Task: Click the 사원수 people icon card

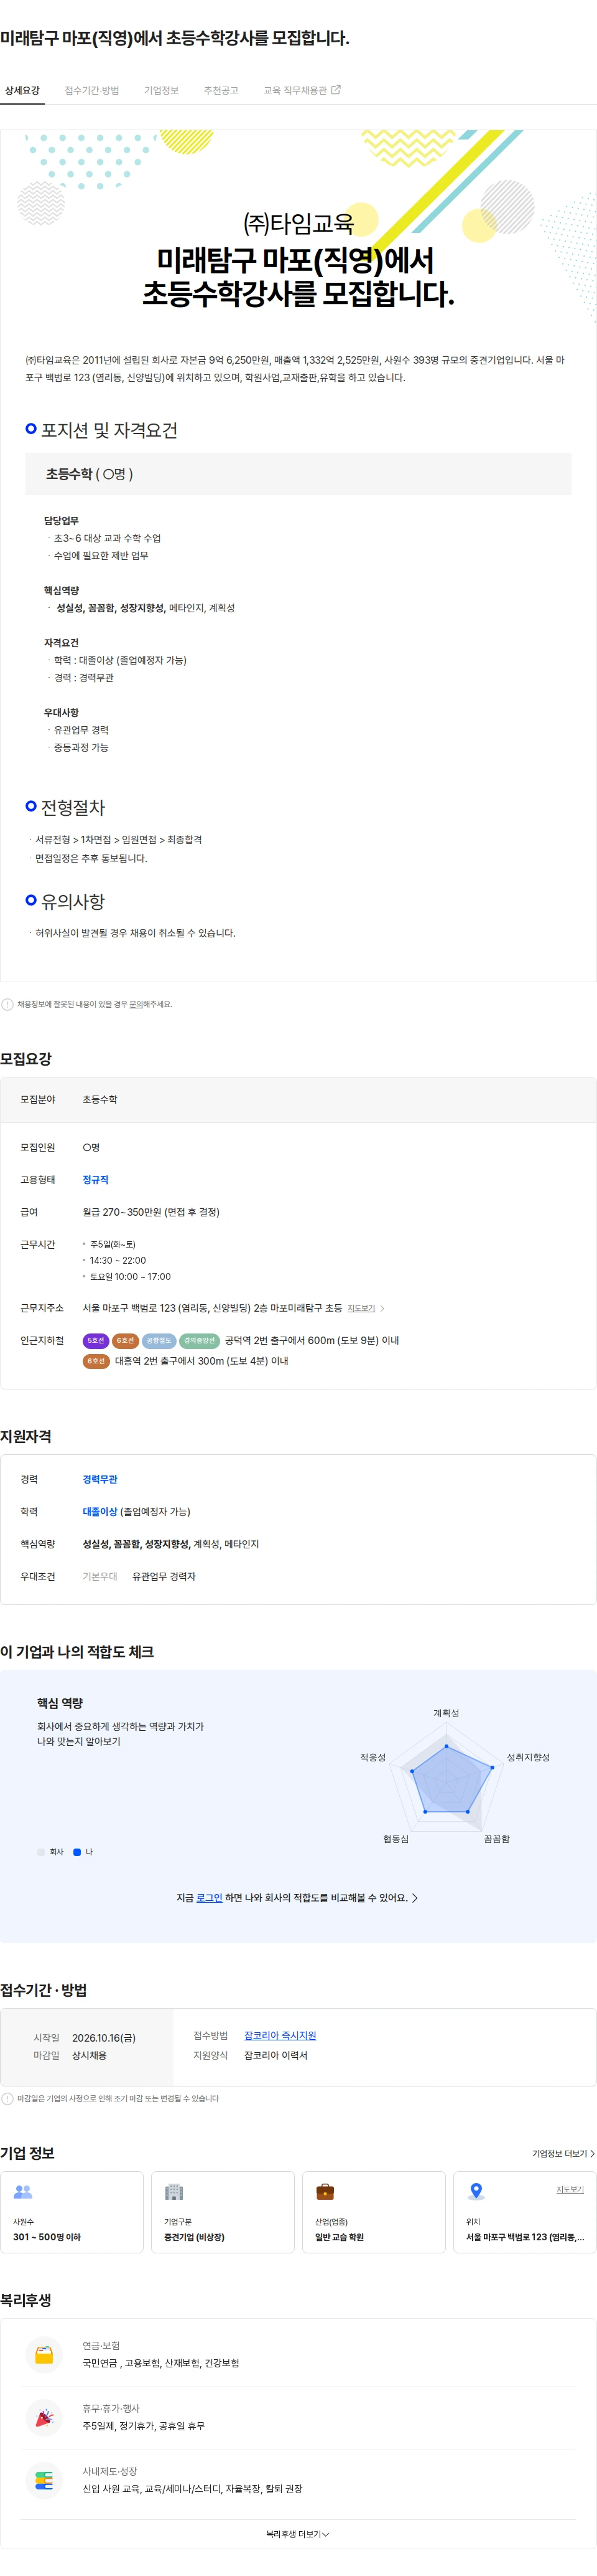Action: point(72,2211)
